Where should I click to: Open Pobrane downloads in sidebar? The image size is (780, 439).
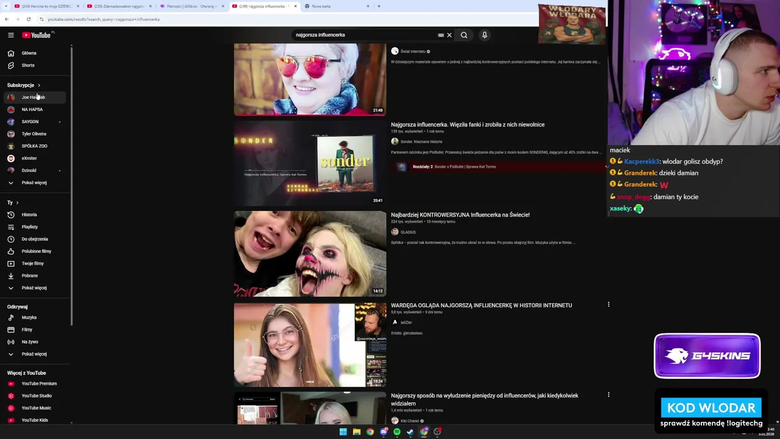(x=34, y=276)
